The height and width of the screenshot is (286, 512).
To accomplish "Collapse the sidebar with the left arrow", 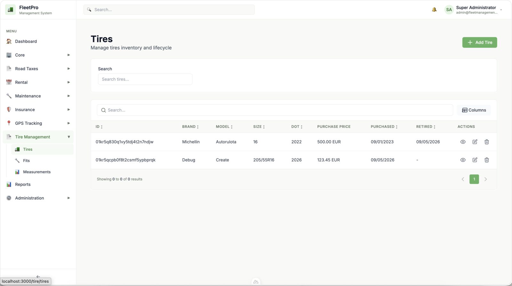I will (x=38, y=276).
